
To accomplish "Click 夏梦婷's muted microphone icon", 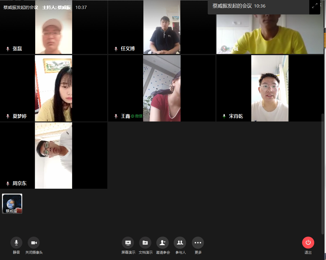I will click(8, 116).
